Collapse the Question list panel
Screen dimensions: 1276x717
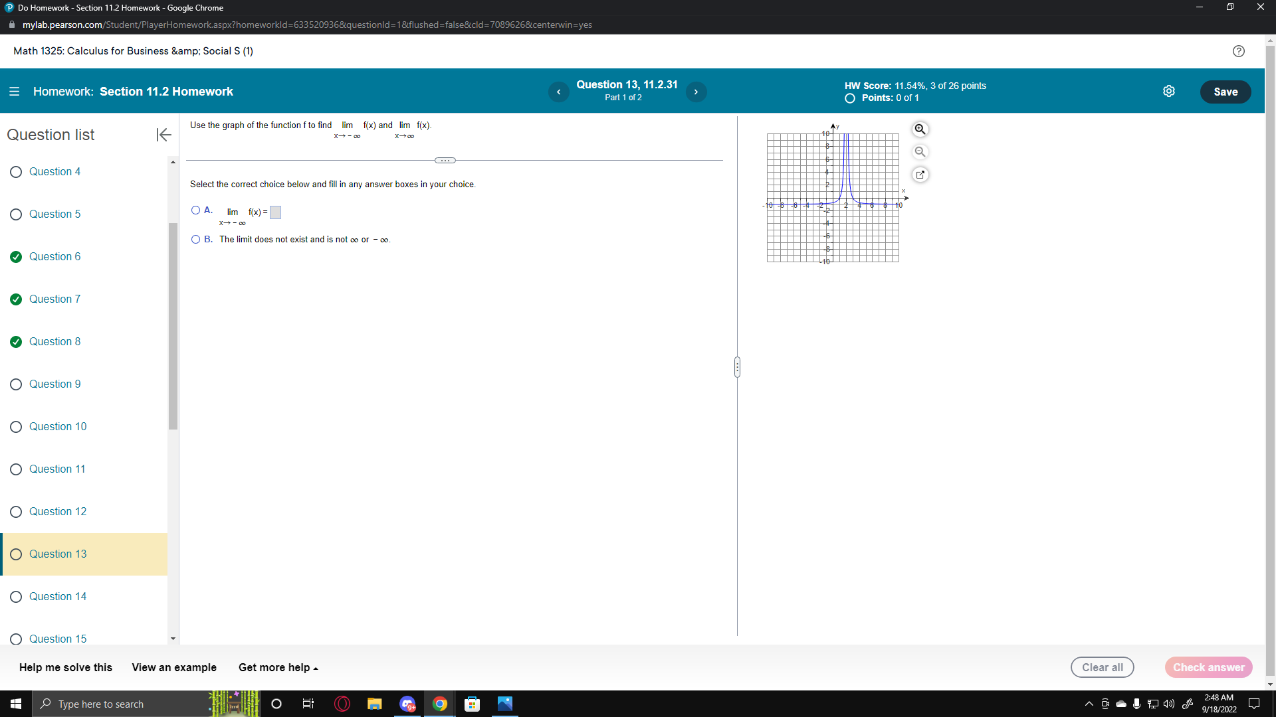coord(163,135)
